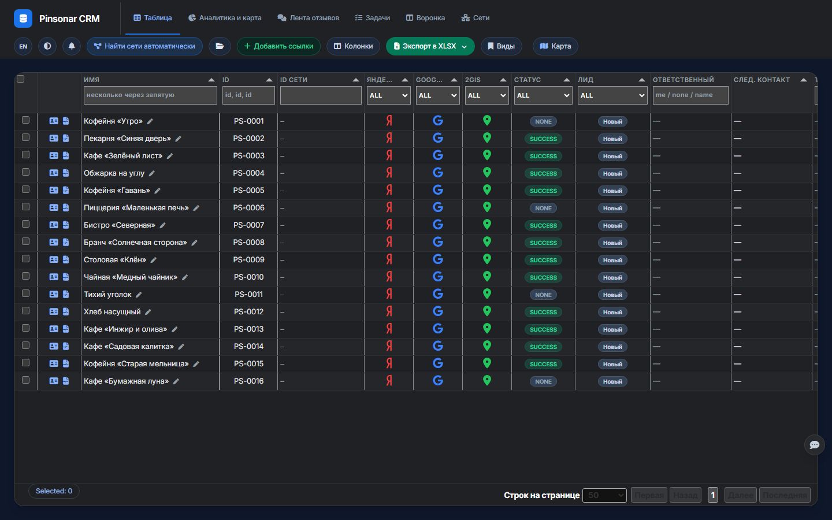Toggle the dark/light theme icon
Screen dimensions: 832x520
click(47, 46)
